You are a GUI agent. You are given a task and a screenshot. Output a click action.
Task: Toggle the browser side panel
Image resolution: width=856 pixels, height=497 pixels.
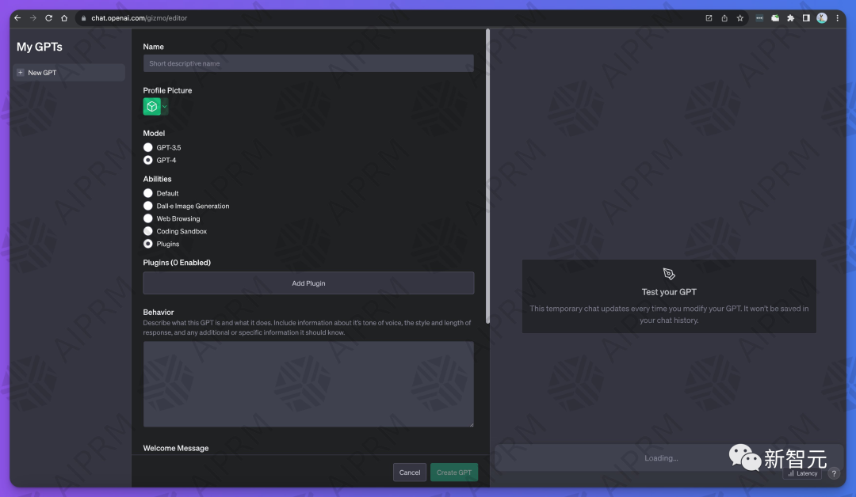pyautogui.click(x=806, y=18)
